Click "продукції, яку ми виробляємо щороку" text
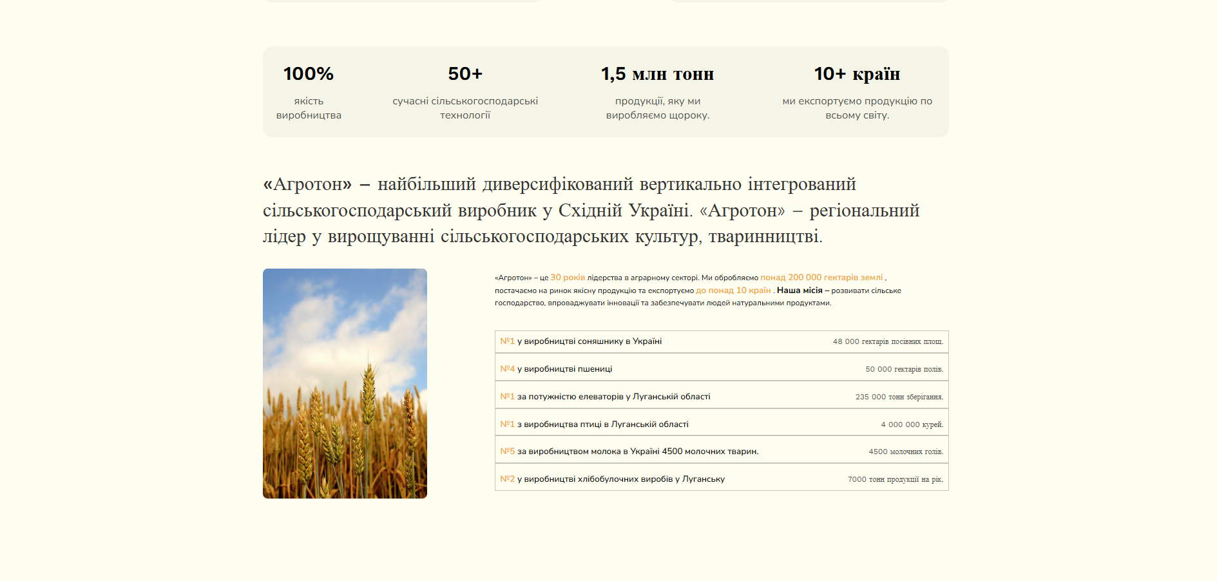The image size is (1217, 581). coord(657,108)
